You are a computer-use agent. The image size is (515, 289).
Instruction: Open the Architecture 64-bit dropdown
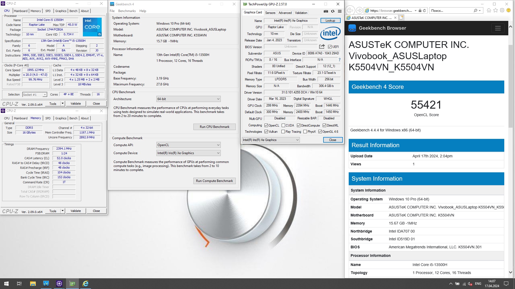pyautogui.click(x=188, y=99)
